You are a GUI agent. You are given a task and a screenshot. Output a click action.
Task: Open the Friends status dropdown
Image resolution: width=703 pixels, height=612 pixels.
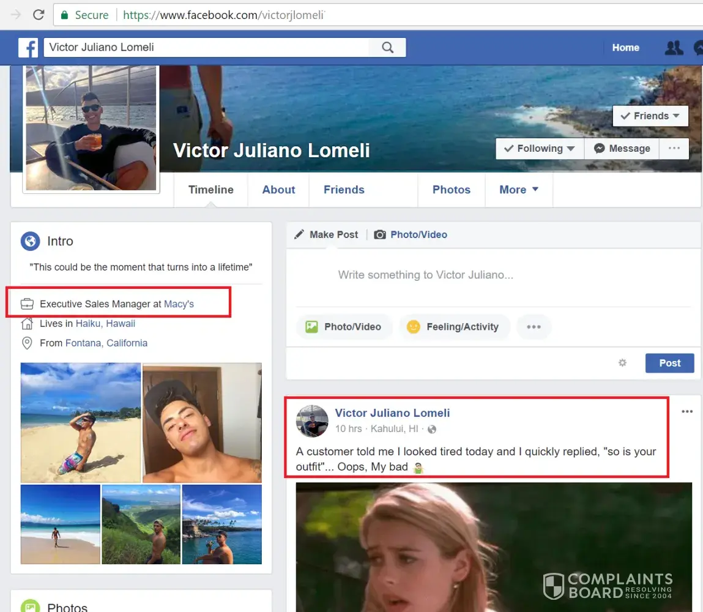(650, 116)
